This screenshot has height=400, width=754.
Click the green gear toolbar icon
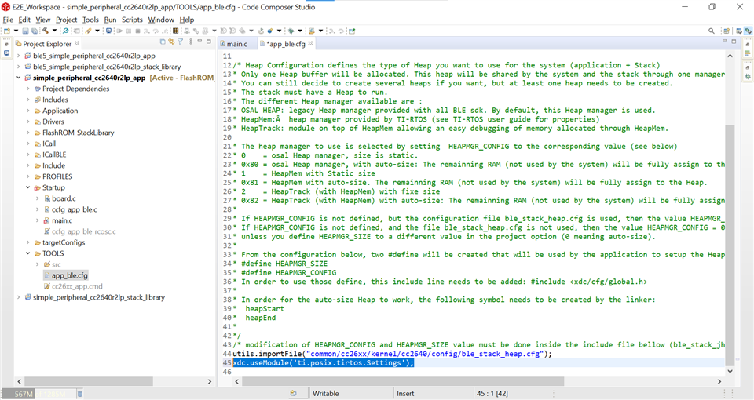click(x=291, y=31)
